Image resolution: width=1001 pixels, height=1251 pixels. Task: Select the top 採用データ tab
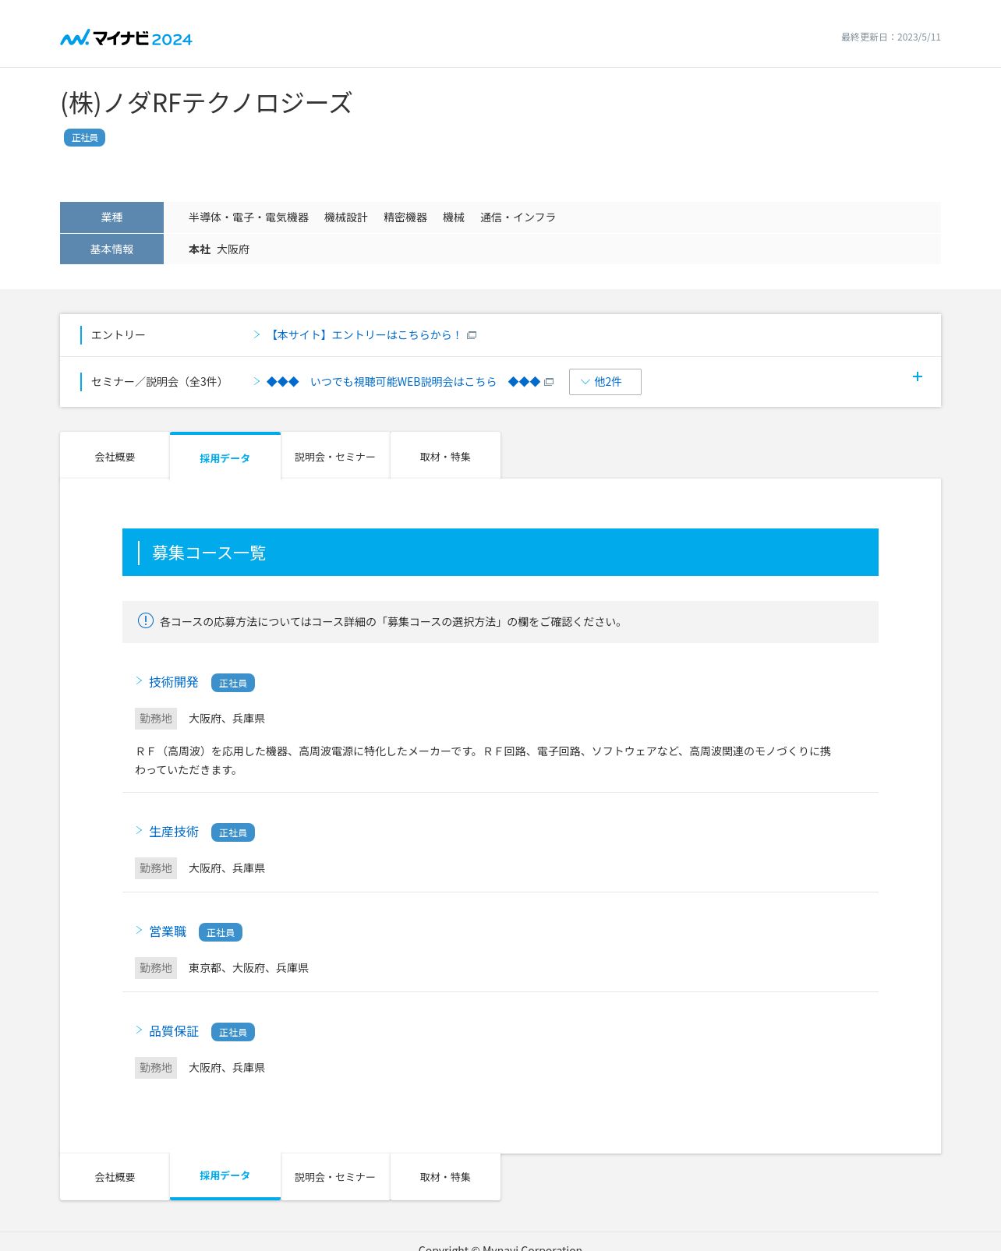[x=225, y=457]
